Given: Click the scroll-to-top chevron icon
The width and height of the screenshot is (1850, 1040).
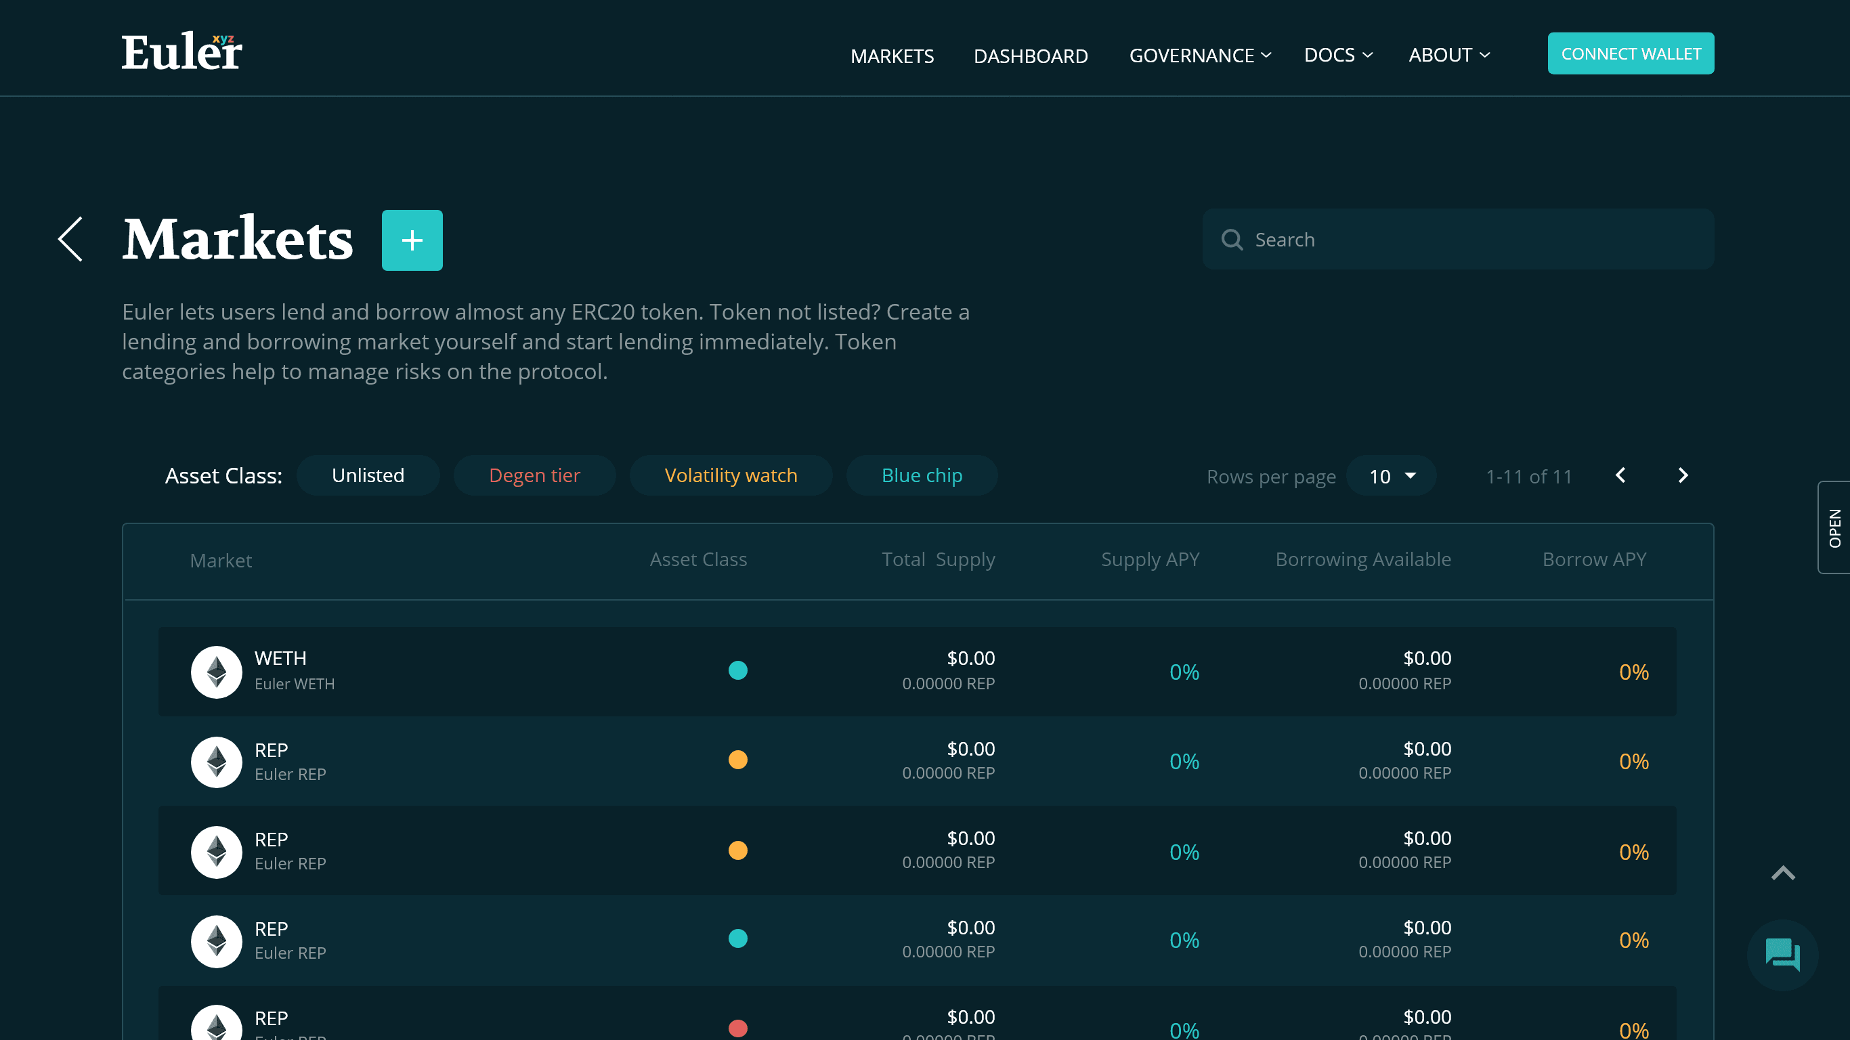Looking at the screenshot, I should [1782, 873].
